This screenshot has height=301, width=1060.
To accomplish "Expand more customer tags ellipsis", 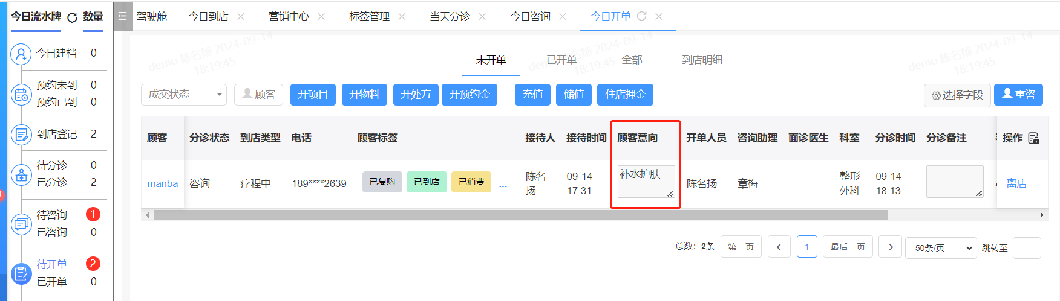I will tap(503, 184).
